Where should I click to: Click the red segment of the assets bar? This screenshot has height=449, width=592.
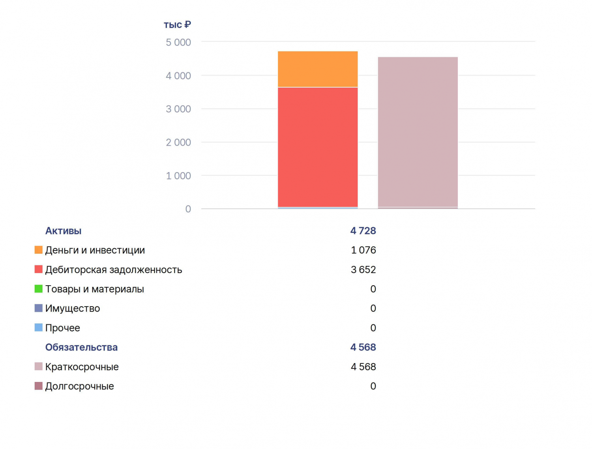click(318, 147)
